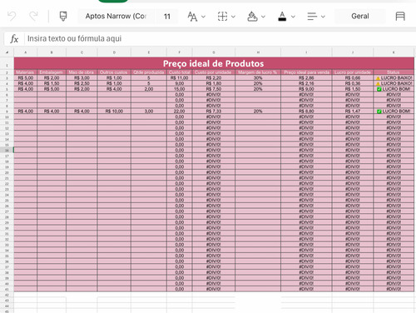Click the fill color bucket icon
The width and height of the screenshot is (416, 313).
[x=252, y=17]
